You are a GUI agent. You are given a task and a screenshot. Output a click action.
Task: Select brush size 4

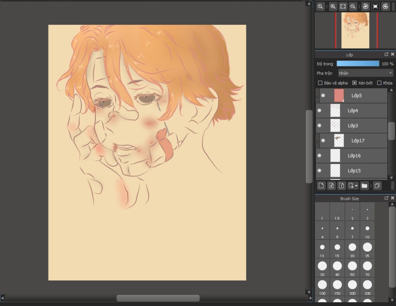[322, 230]
